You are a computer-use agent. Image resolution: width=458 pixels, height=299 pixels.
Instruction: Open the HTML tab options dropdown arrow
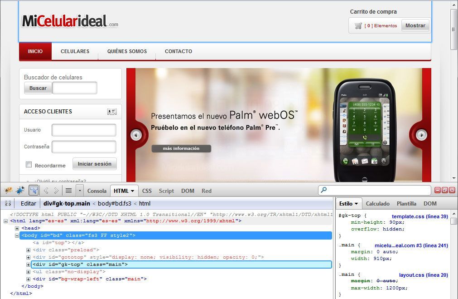(133, 191)
